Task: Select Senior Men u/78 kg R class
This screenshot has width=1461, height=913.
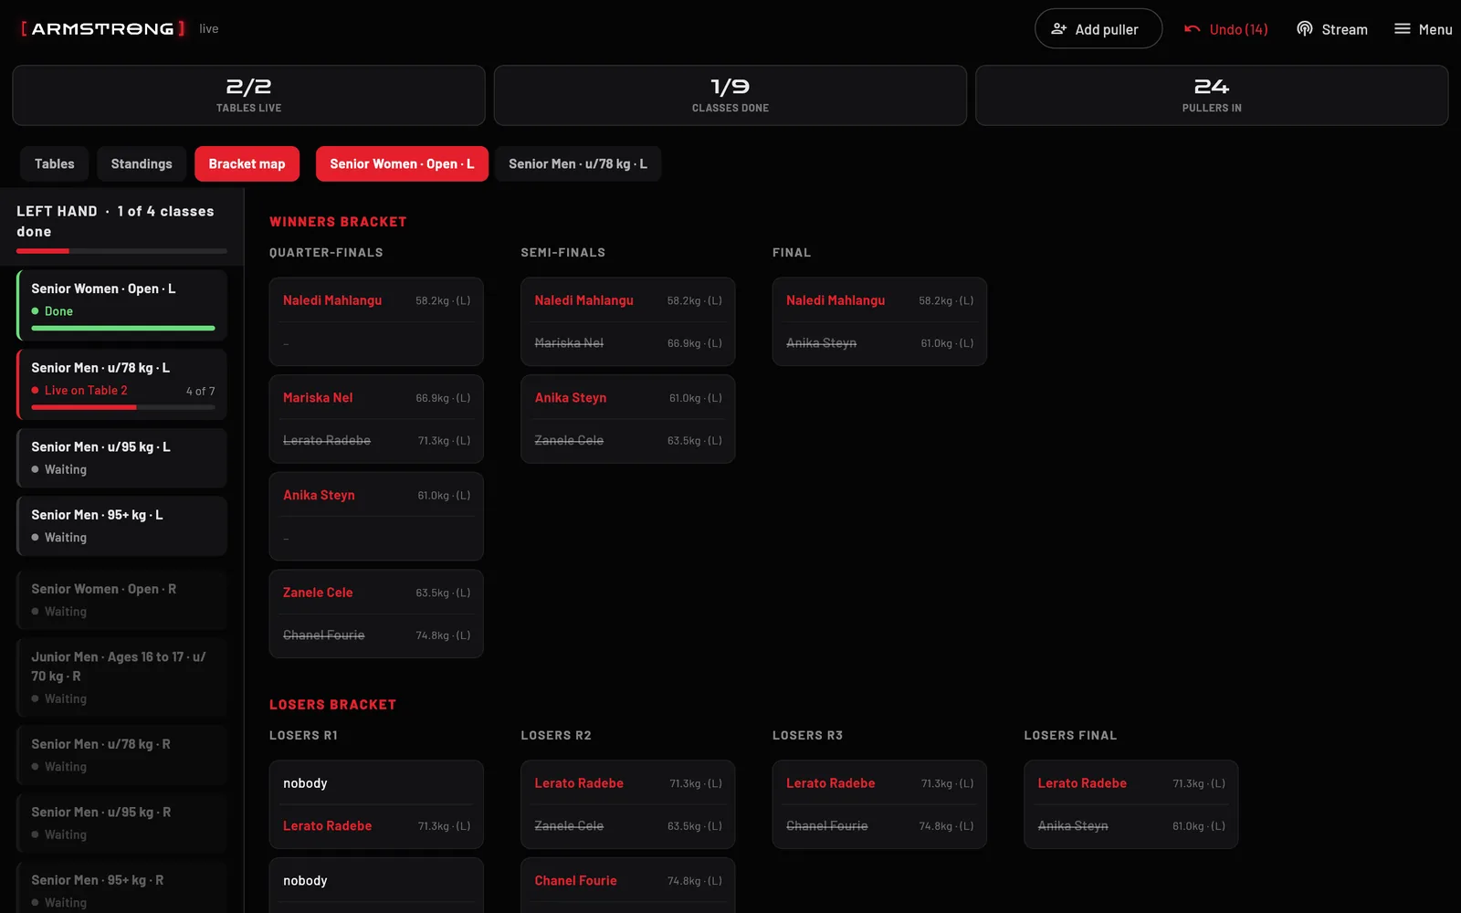Action: coord(122,755)
